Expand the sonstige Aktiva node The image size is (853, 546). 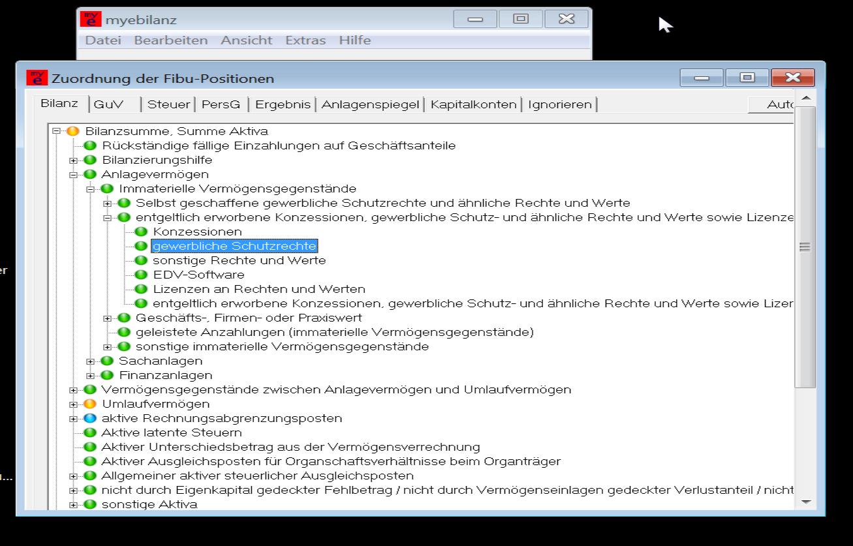point(73,505)
